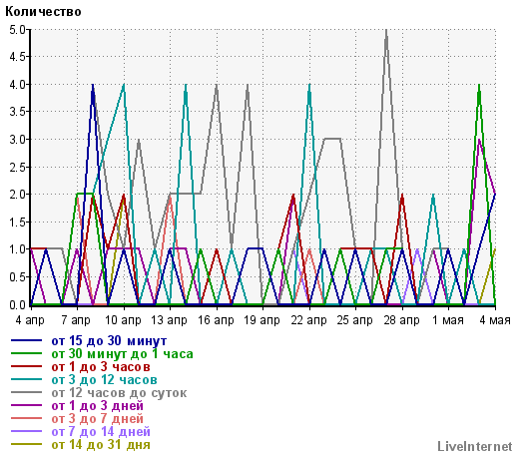Click the 'от 15 до 30 минут' legend label
The image size is (519, 456).
(x=109, y=341)
